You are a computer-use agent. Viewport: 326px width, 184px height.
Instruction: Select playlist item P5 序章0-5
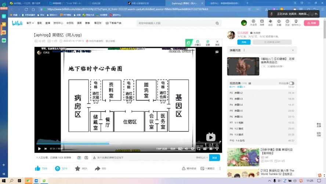[262, 111]
